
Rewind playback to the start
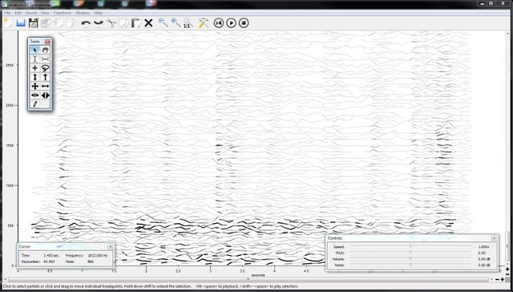pyautogui.click(x=219, y=23)
